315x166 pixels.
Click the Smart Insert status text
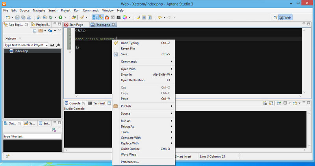tap(183, 157)
